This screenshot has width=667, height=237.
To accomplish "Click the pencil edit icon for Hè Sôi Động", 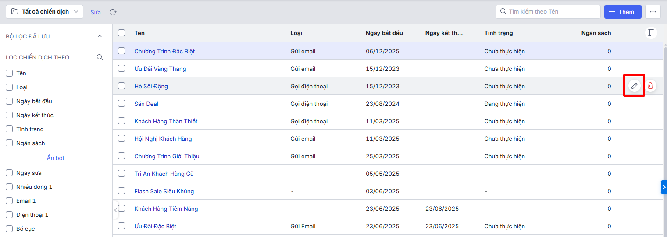I will 634,86.
